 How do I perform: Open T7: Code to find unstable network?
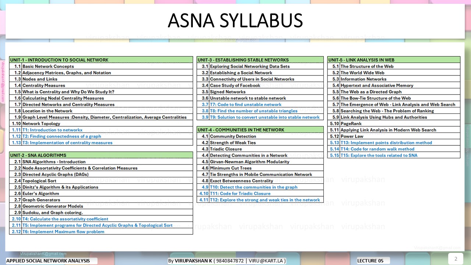260,105
